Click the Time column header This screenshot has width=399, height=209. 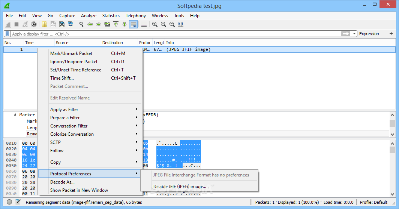click(39, 43)
